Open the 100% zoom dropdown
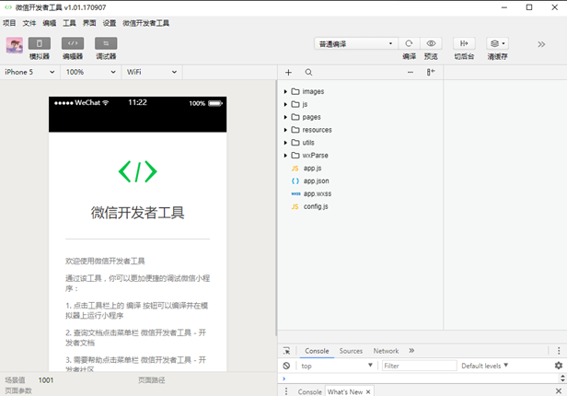 click(90, 72)
